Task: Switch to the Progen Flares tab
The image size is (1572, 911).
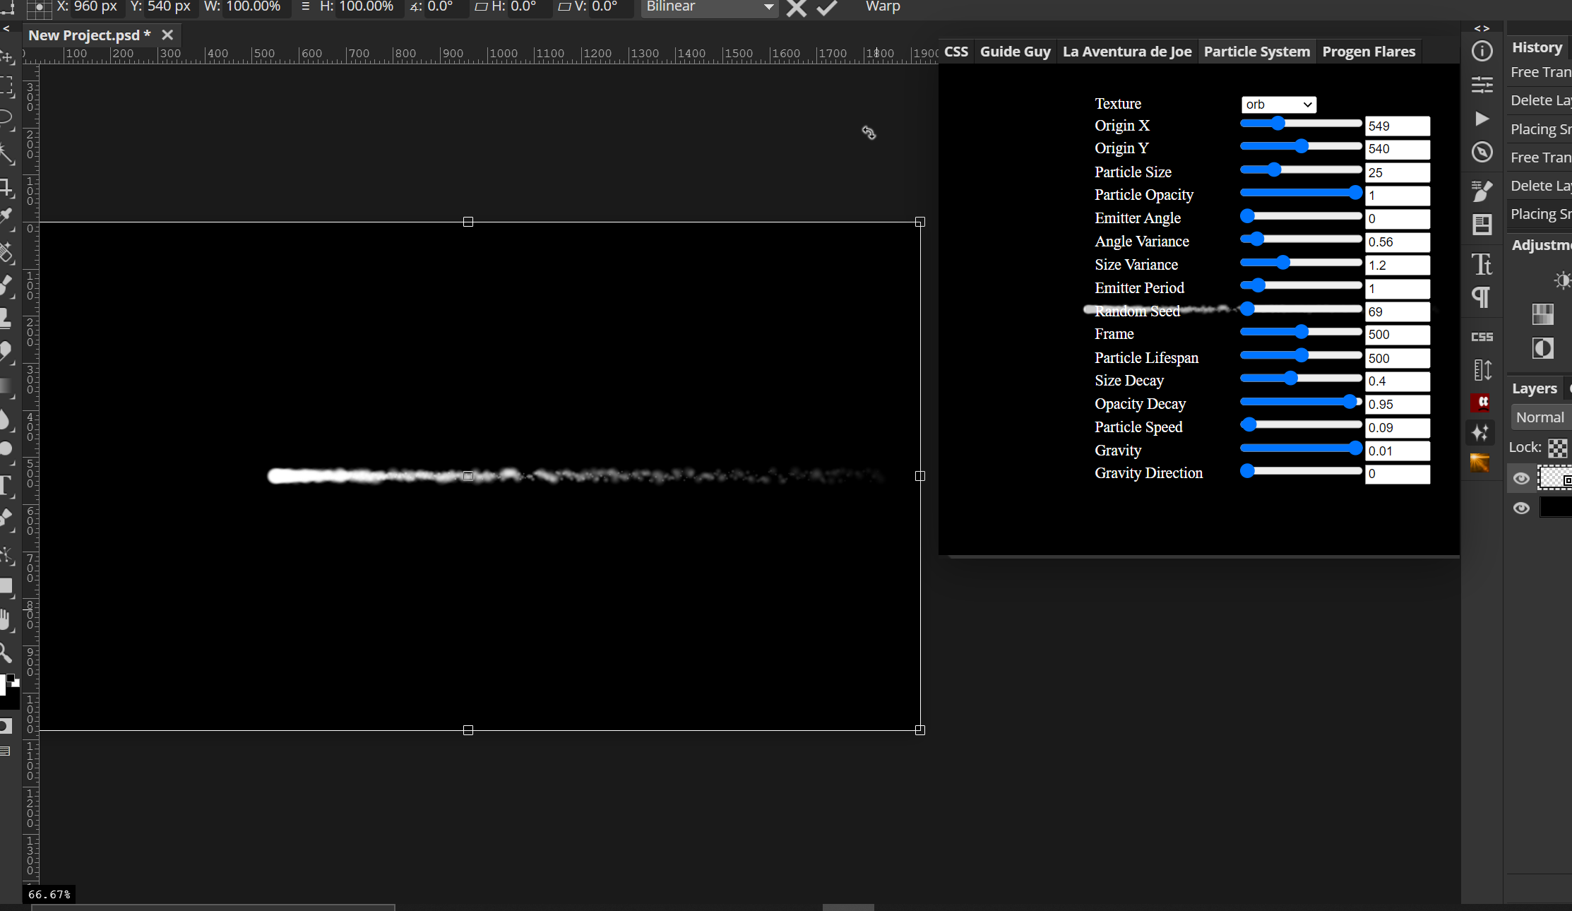Action: [1369, 51]
